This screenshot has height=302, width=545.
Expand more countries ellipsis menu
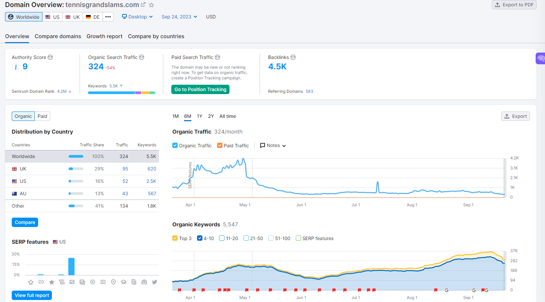[x=108, y=17]
